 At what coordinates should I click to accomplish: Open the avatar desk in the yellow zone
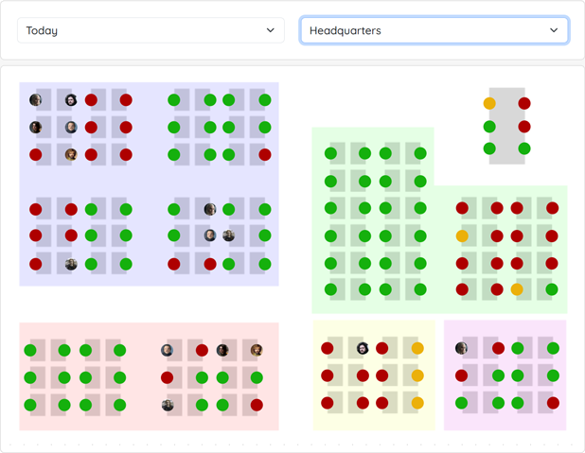click(363, 349)
